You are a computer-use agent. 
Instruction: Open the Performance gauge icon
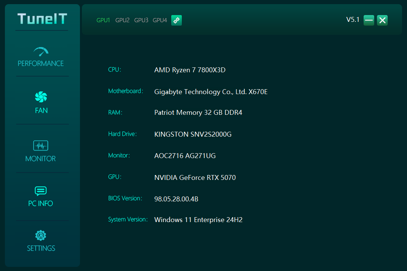tap(41, 52)
